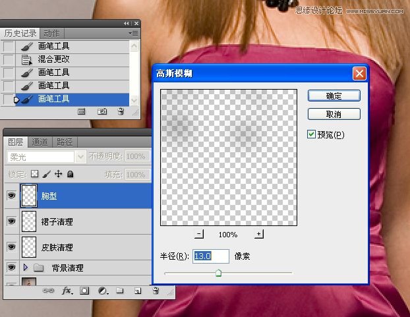Image resolution: width=410 pixels, height=317 pixels.
Task: Open the 柔光 blend mode dropdown
Action: click(80, 157)
